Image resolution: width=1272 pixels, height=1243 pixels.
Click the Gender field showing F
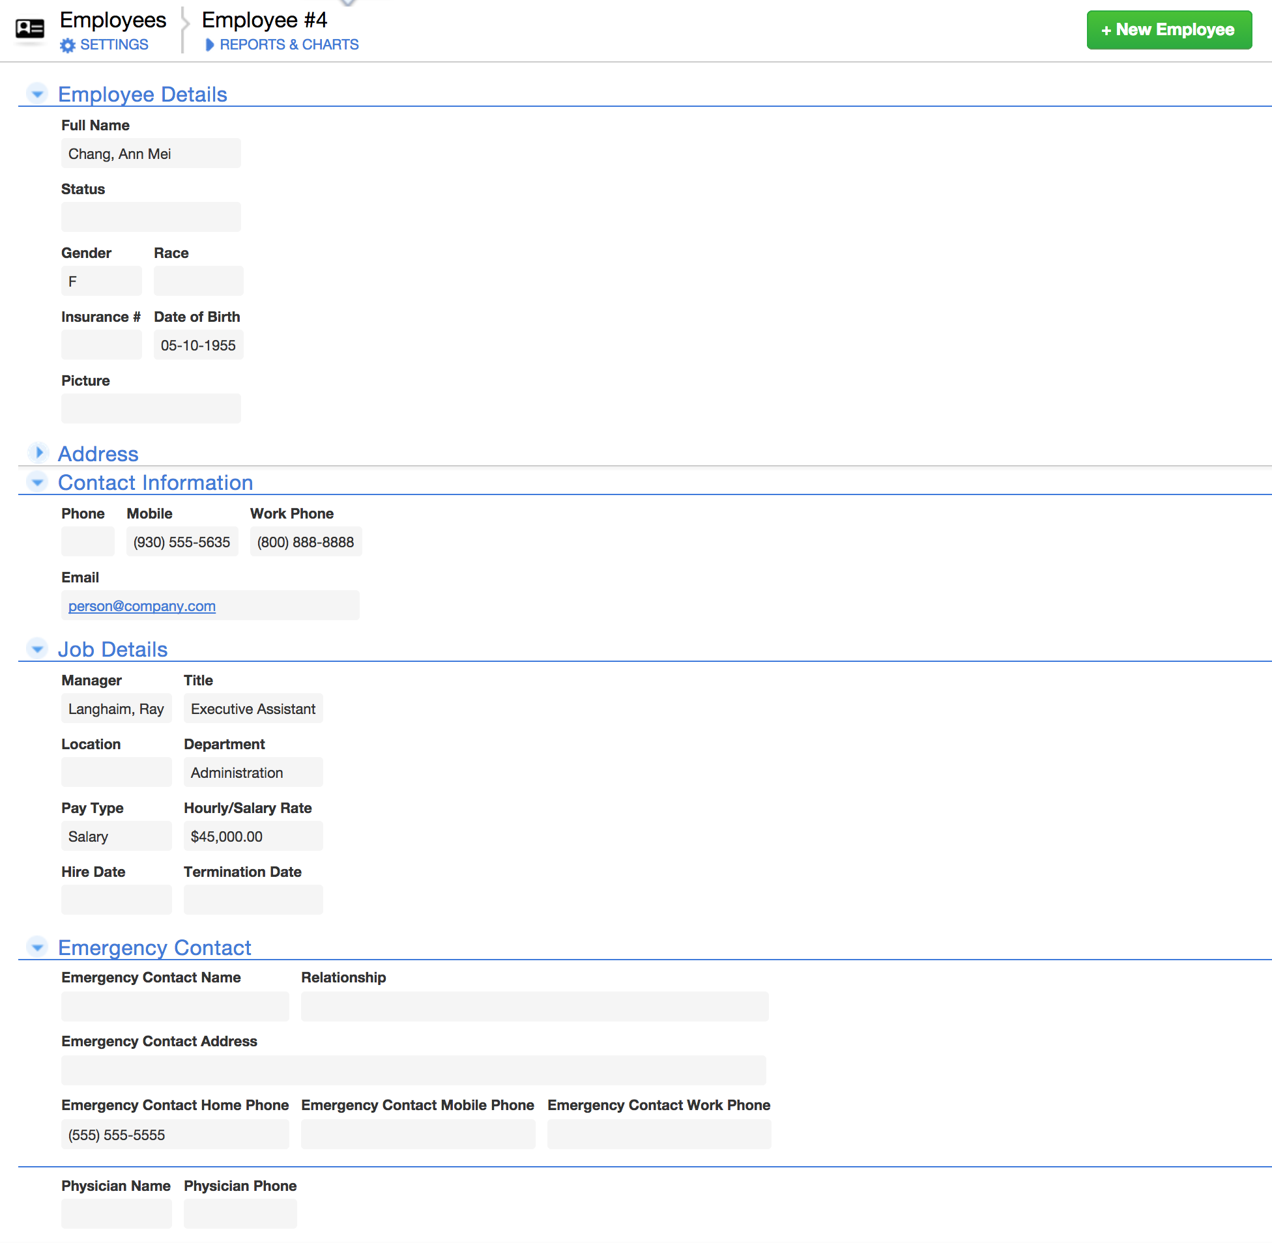(101, 281)
